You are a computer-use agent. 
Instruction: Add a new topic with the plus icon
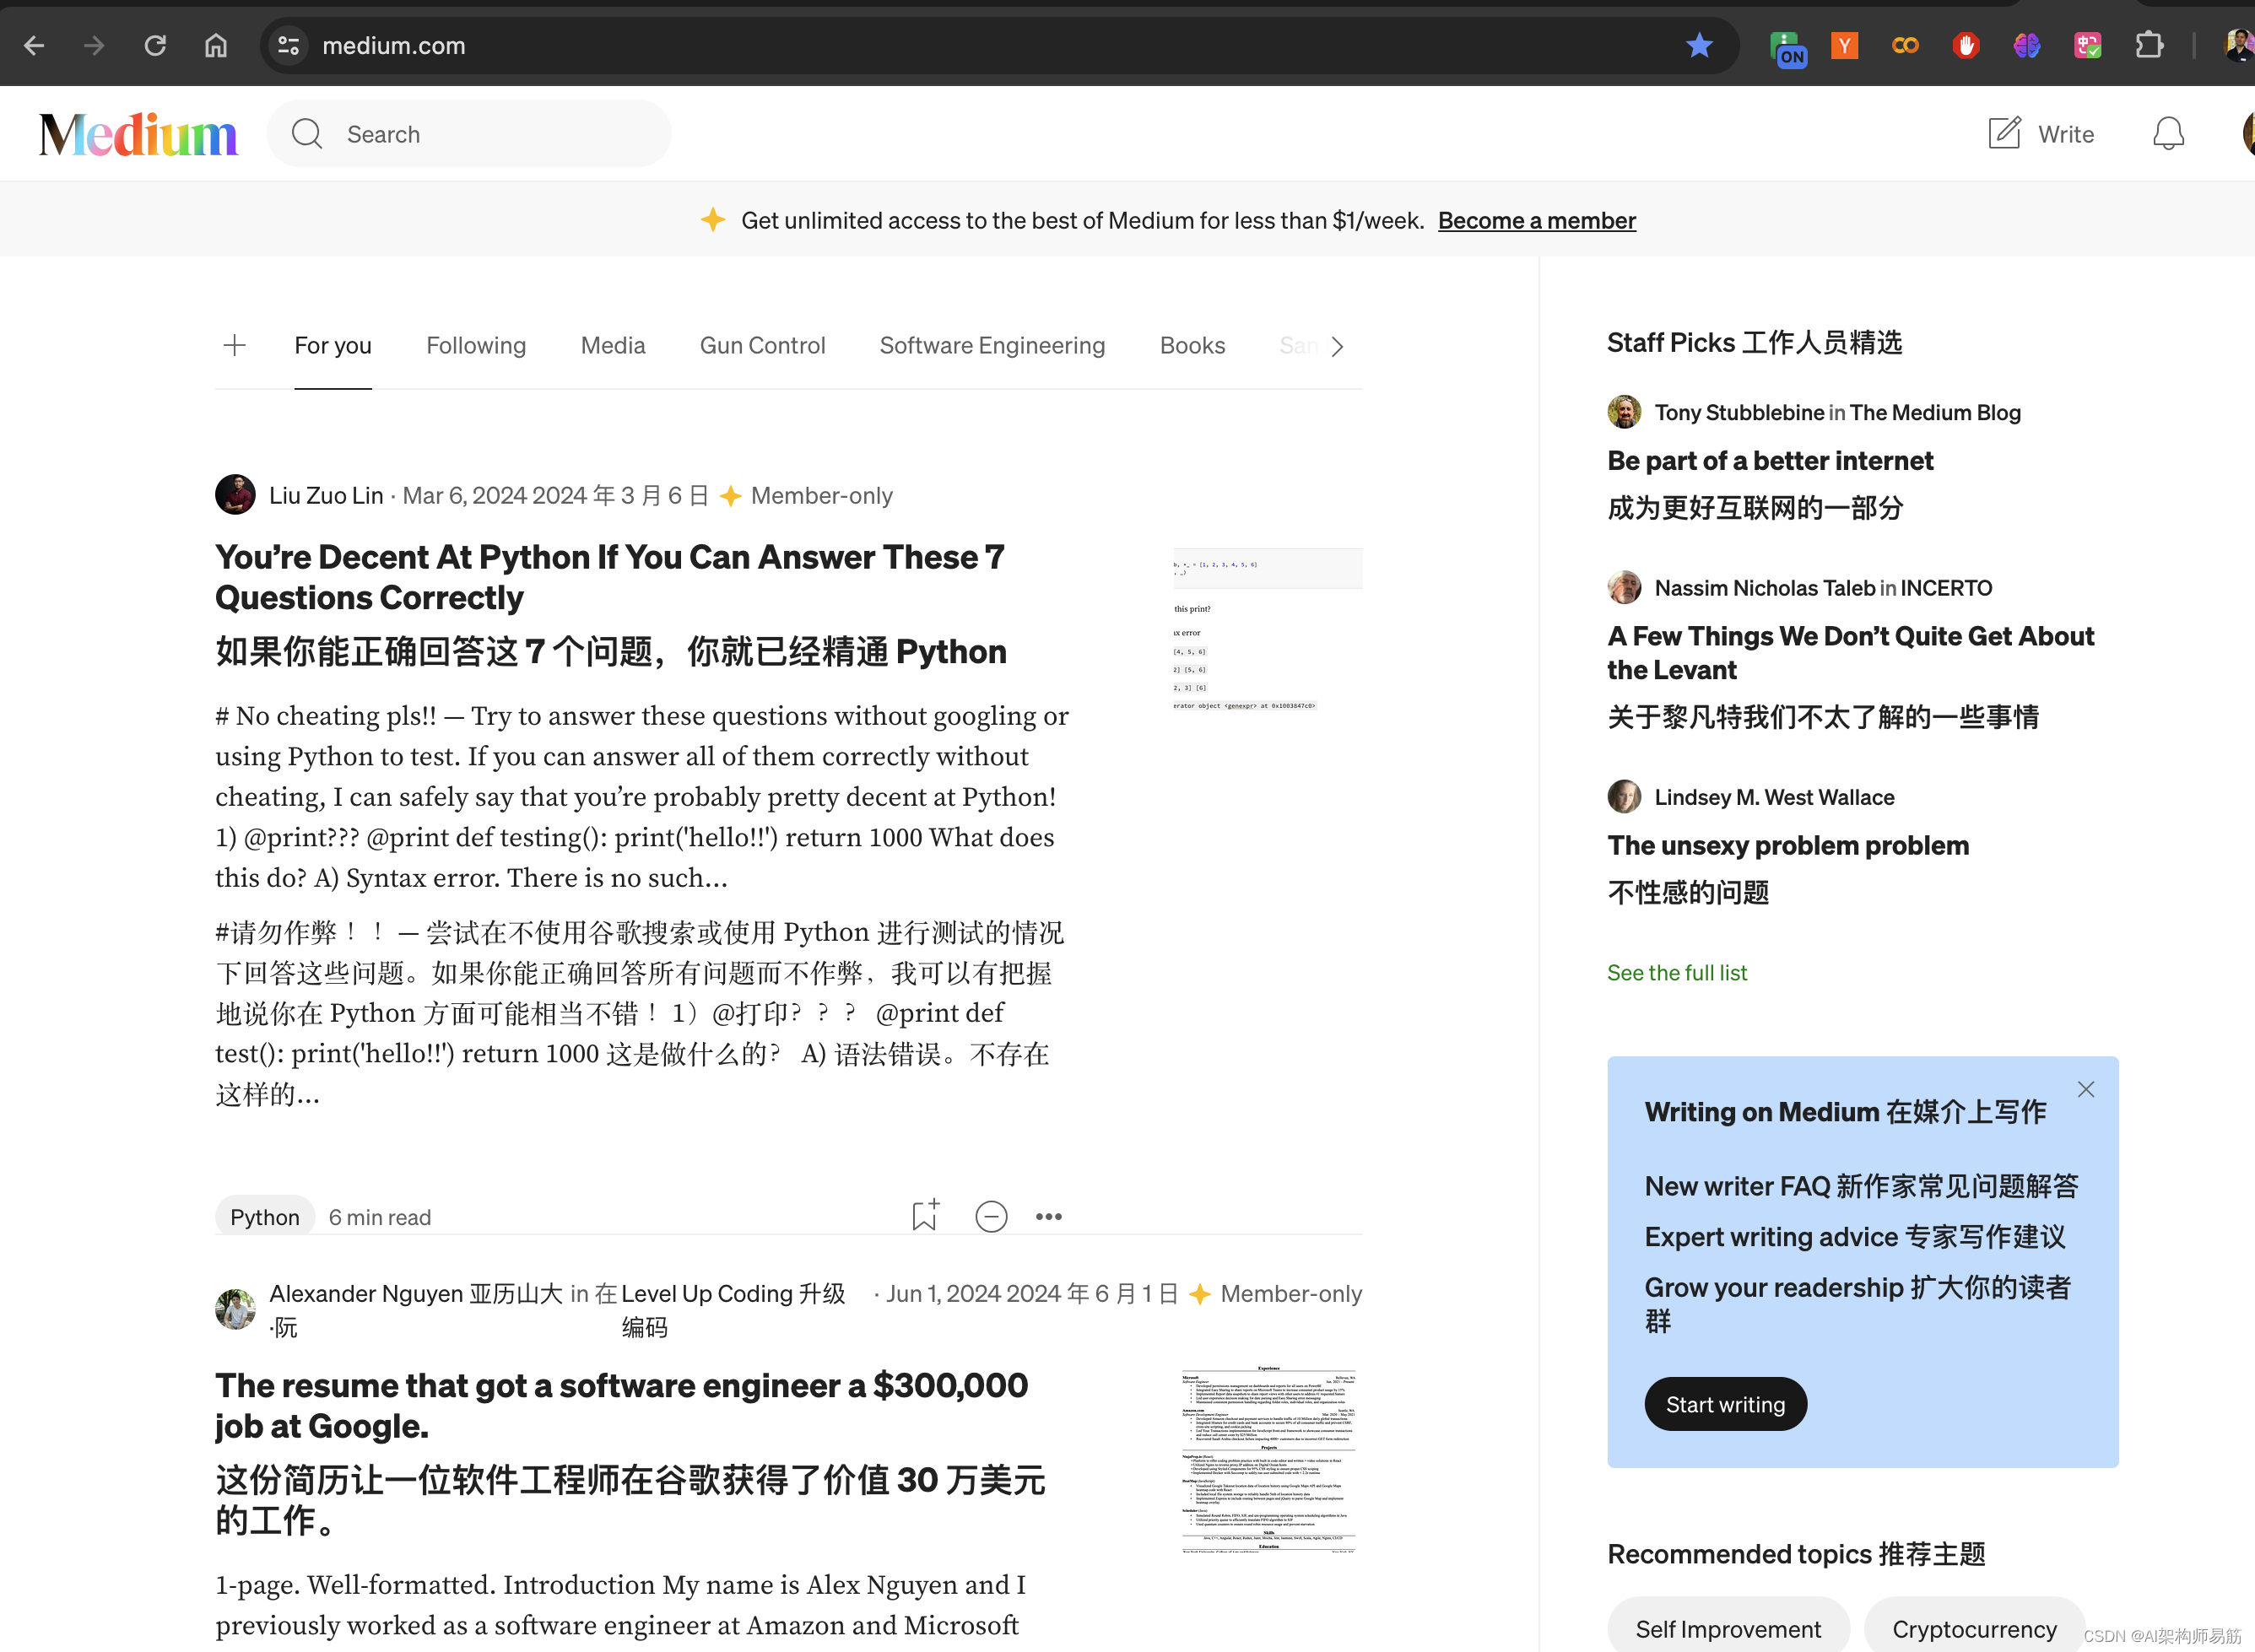(x=233, y=345)
